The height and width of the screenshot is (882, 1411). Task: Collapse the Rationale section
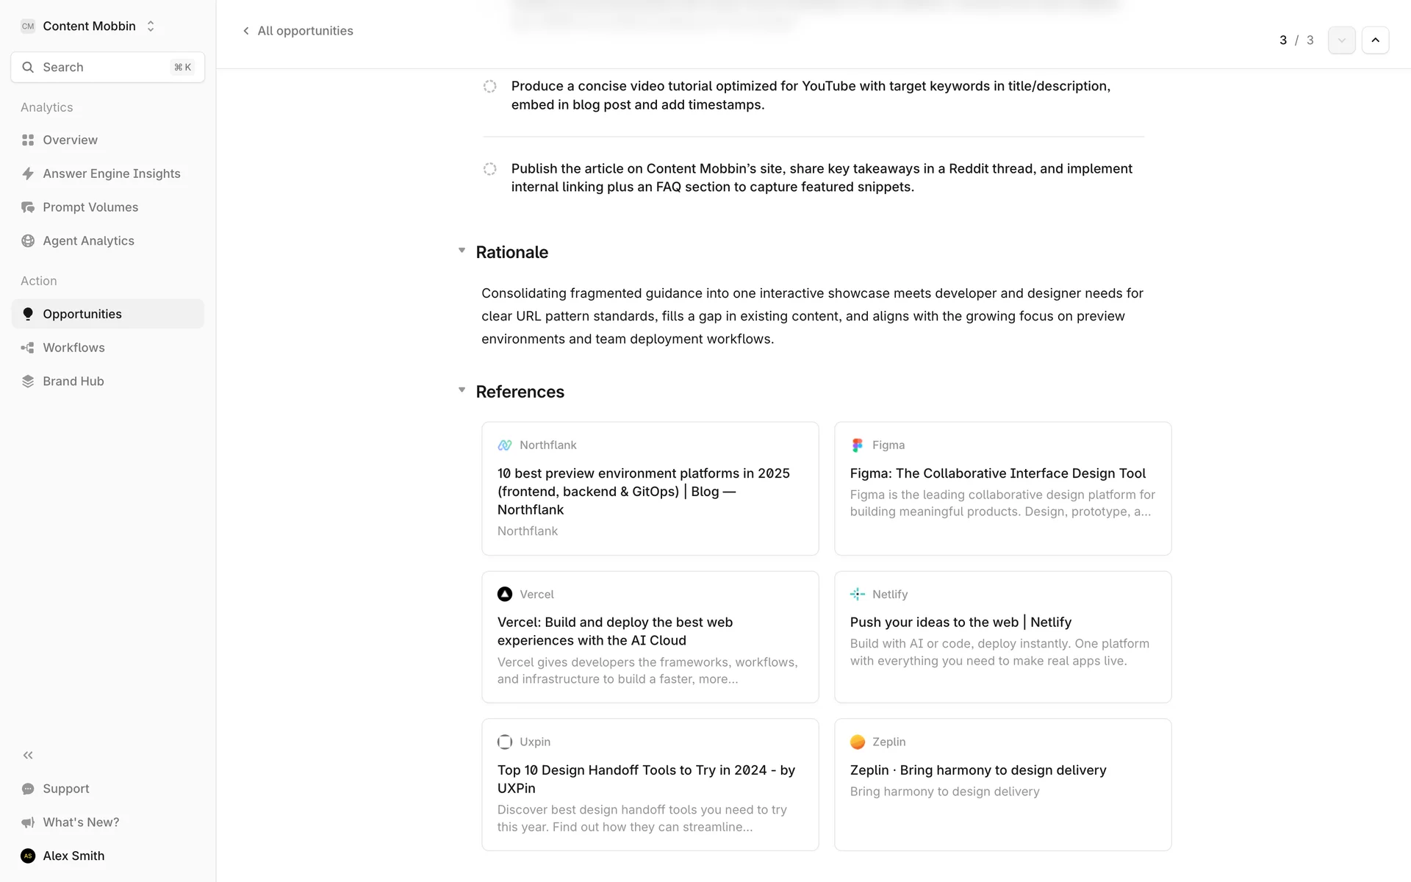click(x=462, y=251)
